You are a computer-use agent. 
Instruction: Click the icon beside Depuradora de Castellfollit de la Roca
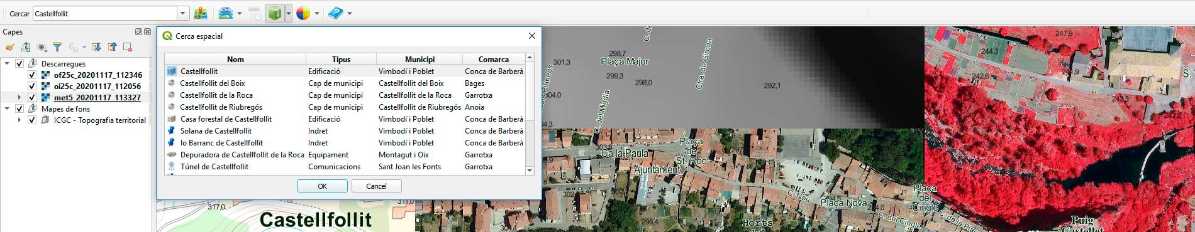[x=172, y=155]
